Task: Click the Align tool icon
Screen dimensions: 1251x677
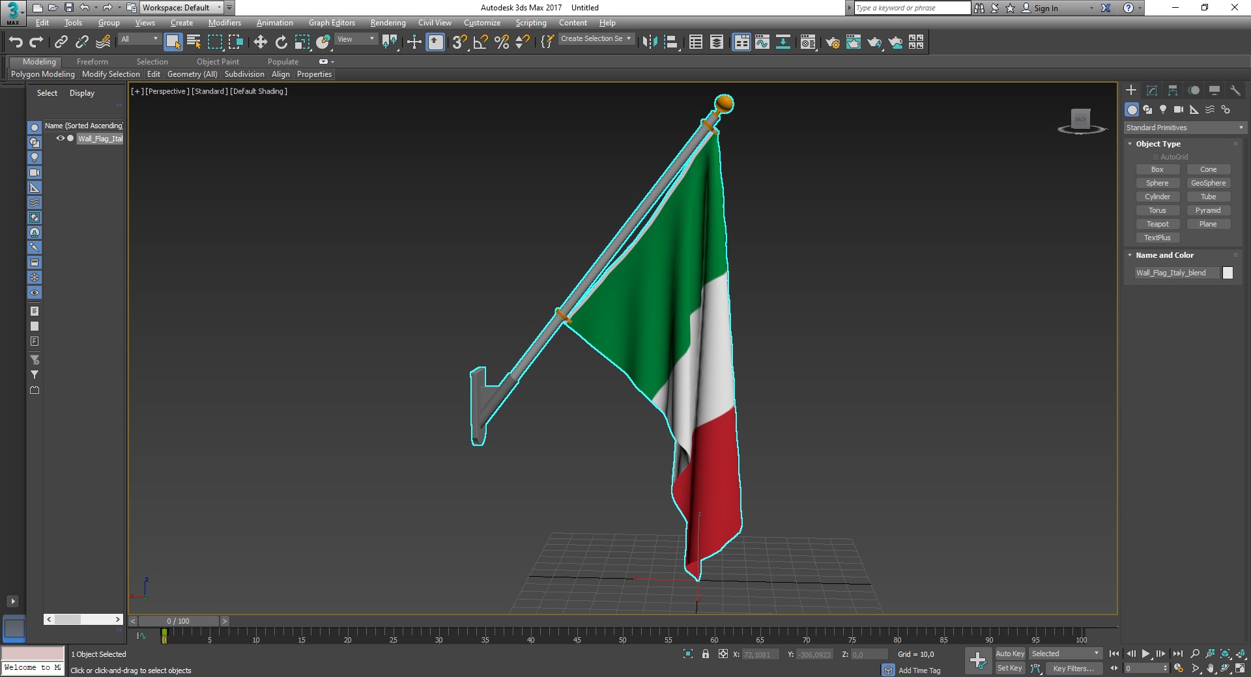Action: pos(670,42)
